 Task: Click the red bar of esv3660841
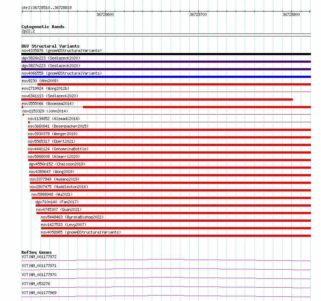click(x=170, y=130)
